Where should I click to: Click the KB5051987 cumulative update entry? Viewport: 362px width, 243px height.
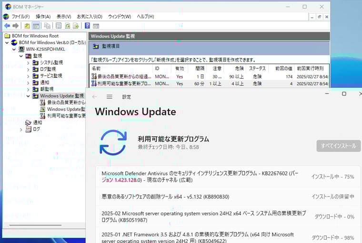tap(228, 216)
